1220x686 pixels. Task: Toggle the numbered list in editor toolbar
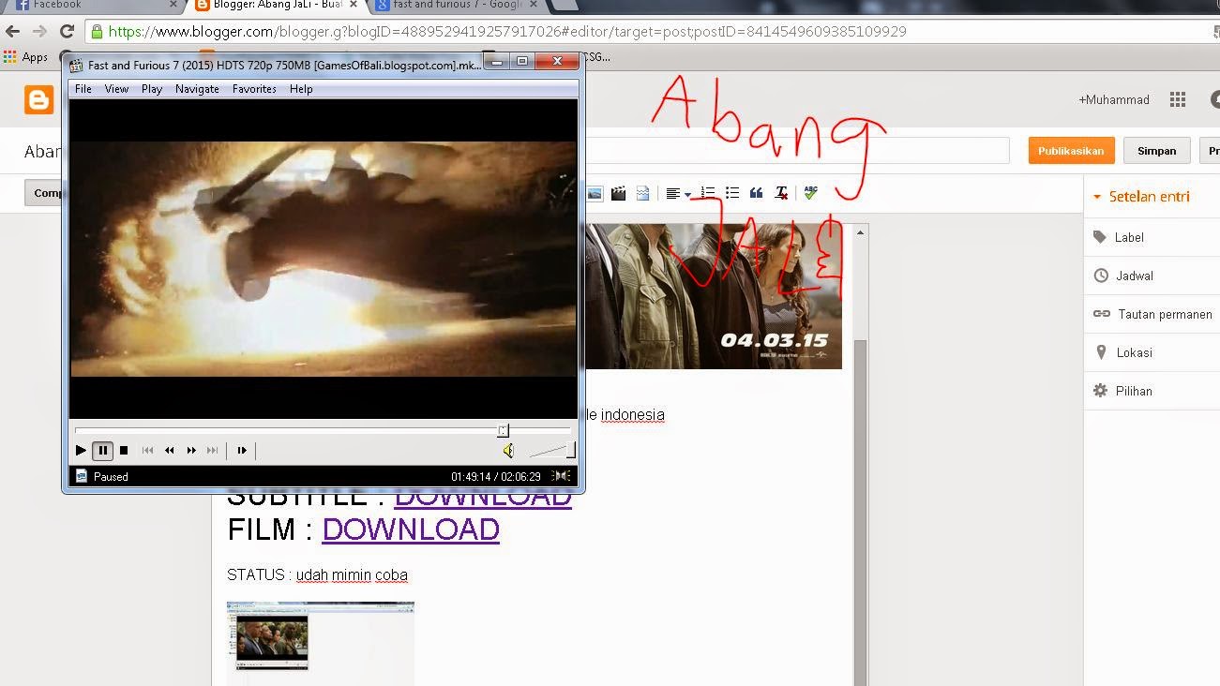click(x=708, y=193)
